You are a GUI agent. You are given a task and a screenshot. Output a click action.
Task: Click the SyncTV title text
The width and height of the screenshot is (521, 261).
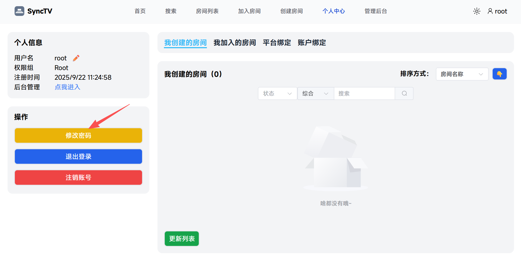point(40,11)
